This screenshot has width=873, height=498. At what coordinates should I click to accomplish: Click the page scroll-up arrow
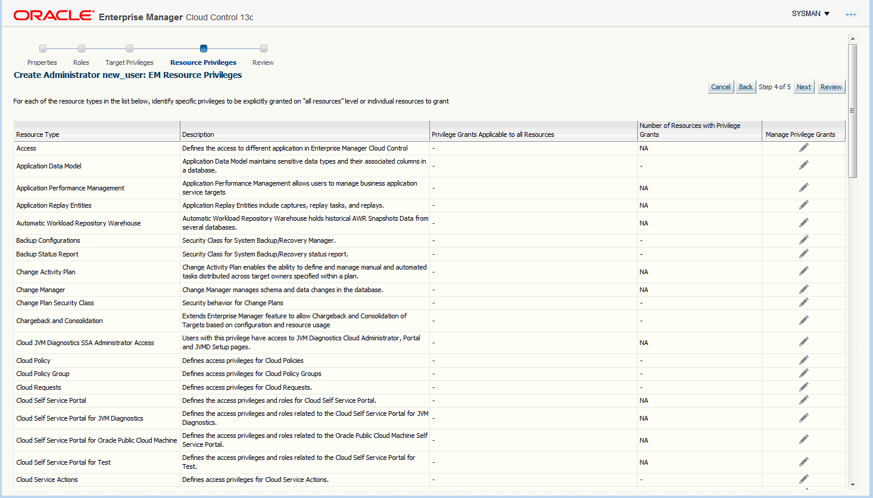(853, 39)
